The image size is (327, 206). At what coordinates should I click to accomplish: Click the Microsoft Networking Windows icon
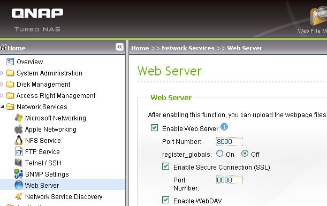[19, 118]
